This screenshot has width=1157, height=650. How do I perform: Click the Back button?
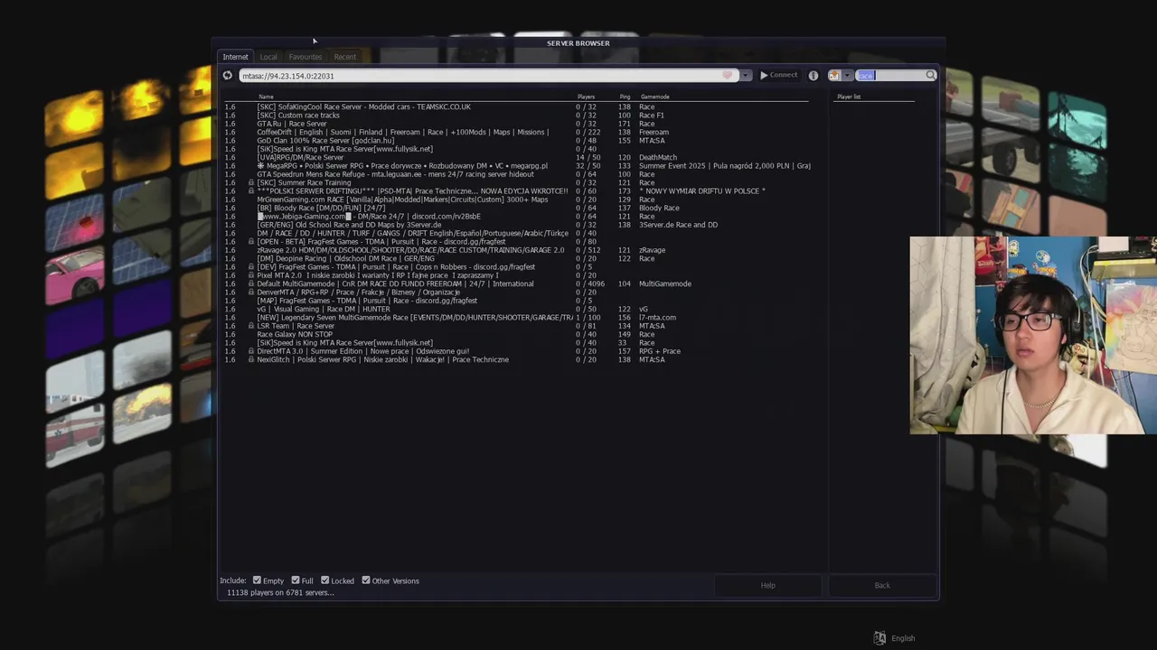882,585
